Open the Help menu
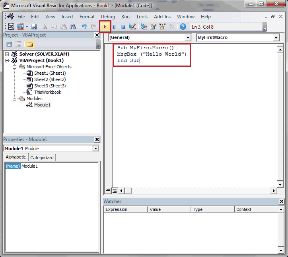Image resolution: width=288 pixels, height=257 pixels. (206, 17)
